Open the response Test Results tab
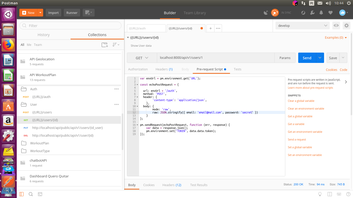The width and height of the screenshot is (353, 198). (199, 185)
